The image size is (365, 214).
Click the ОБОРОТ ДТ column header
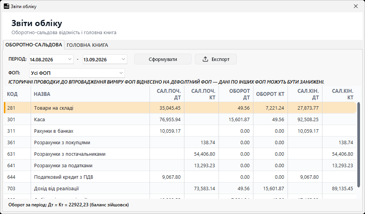coord(236,94)
